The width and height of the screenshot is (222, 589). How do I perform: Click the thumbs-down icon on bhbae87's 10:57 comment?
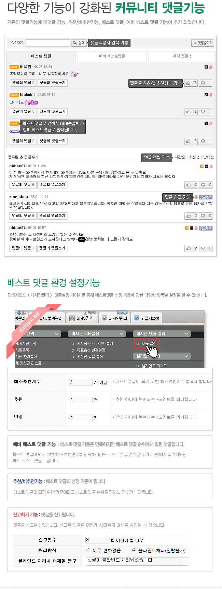[x=203, y=248]
